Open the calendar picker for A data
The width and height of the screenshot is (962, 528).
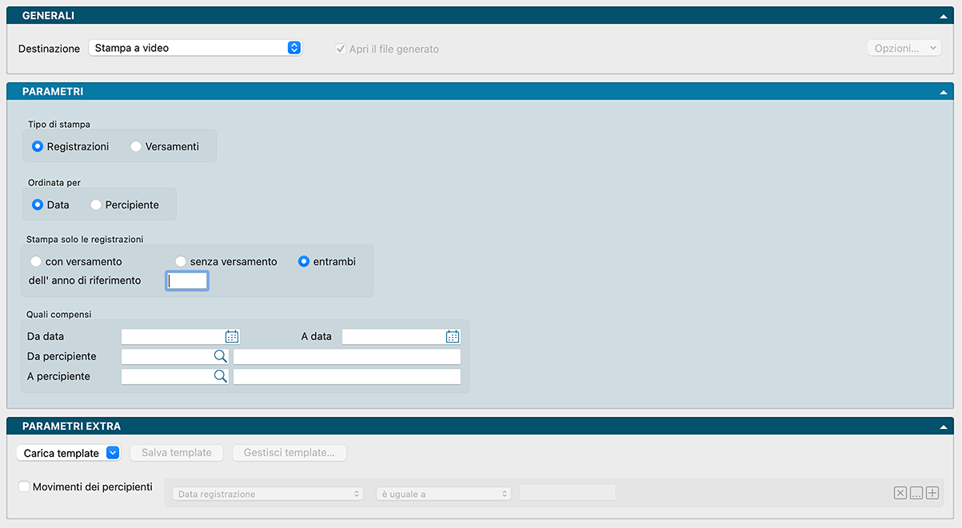pos(453,336)
